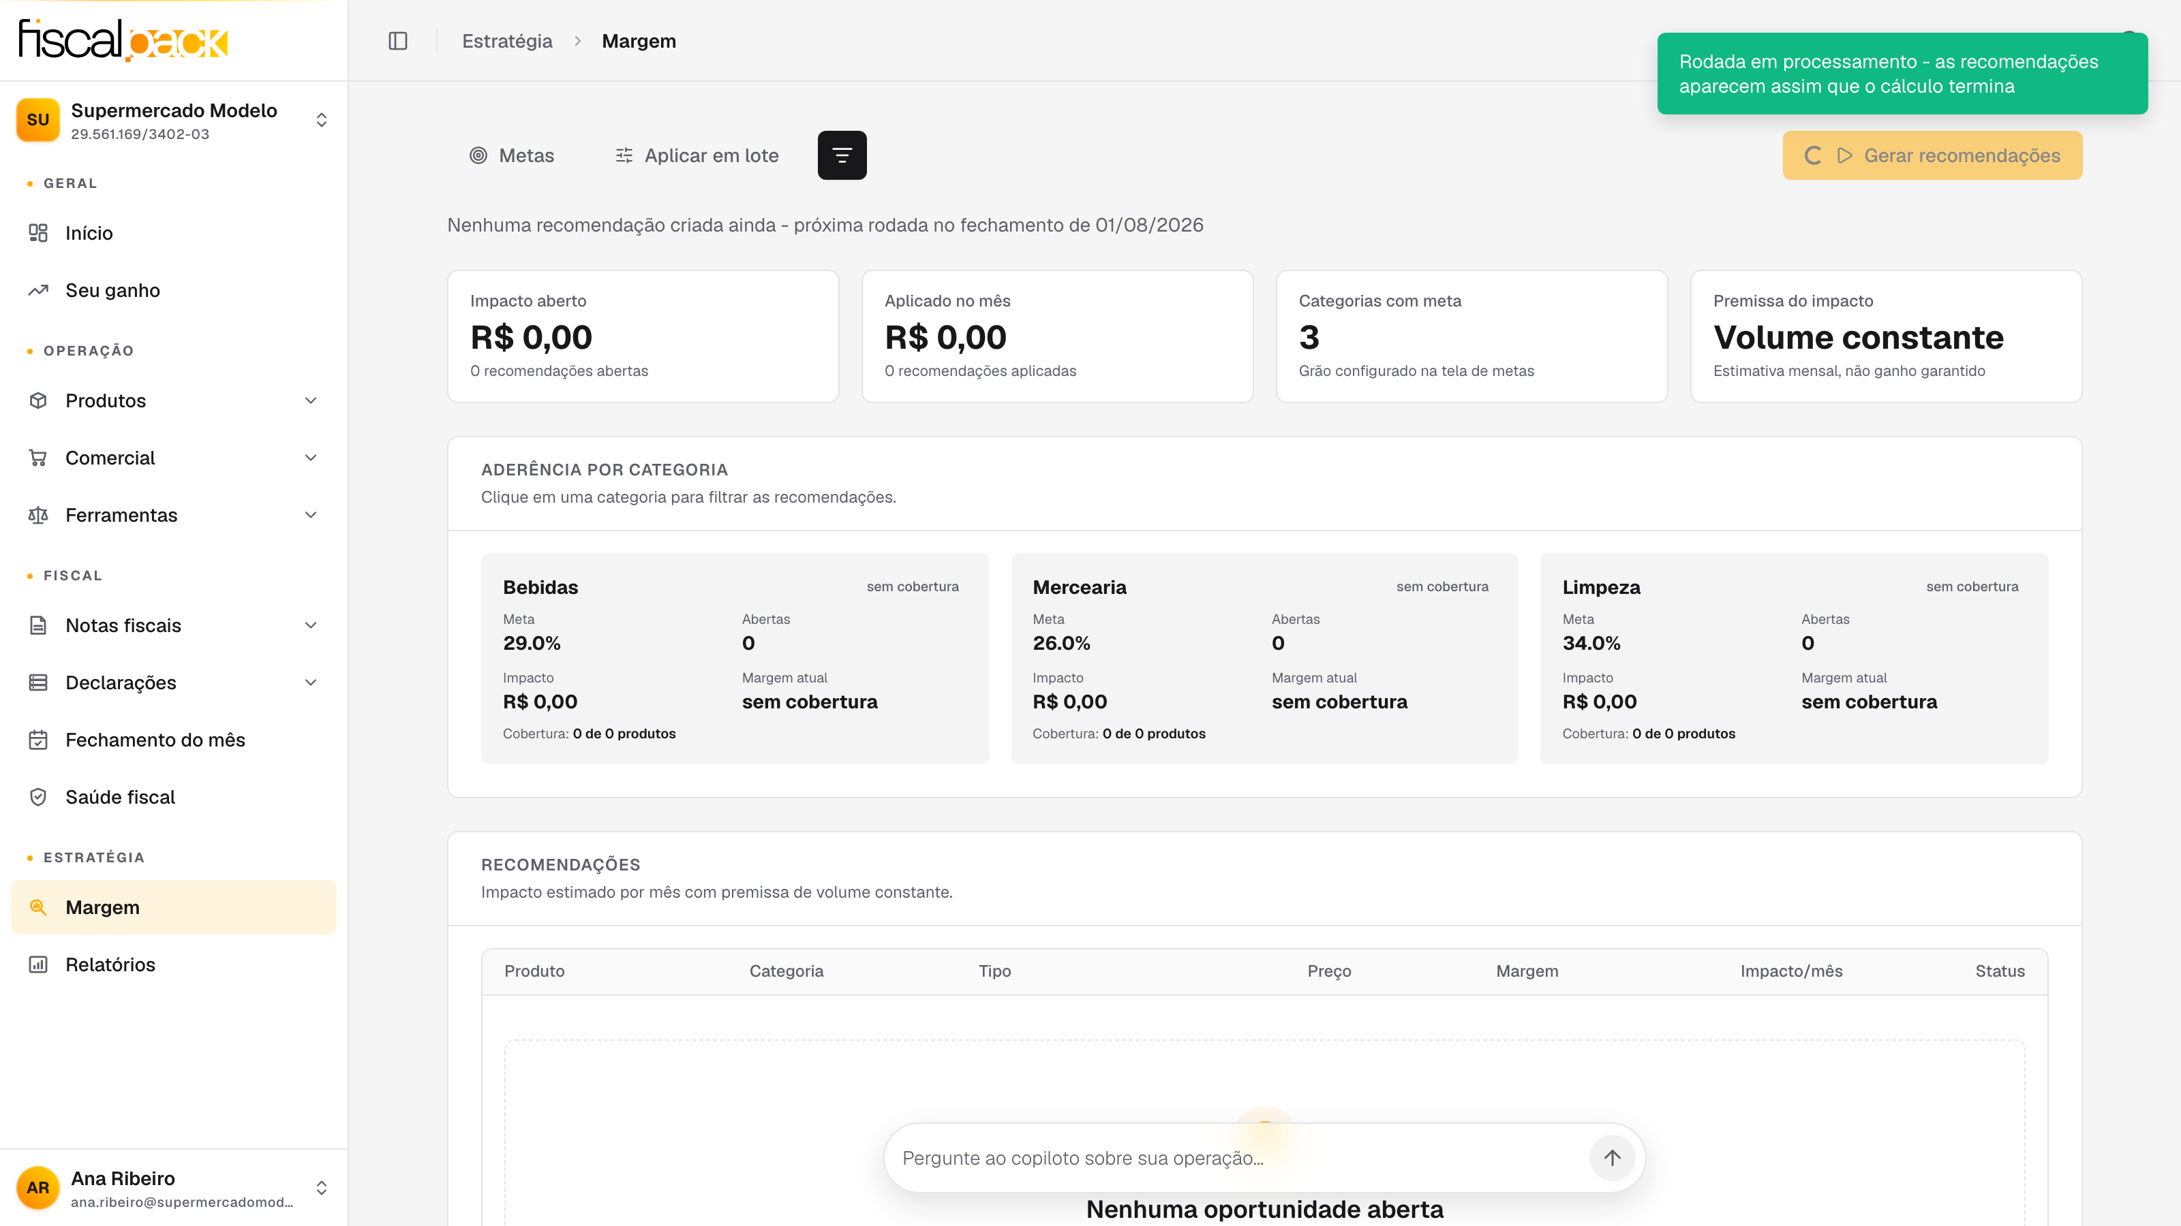Open Fechamento do mês page

click(x=174, y=740)
